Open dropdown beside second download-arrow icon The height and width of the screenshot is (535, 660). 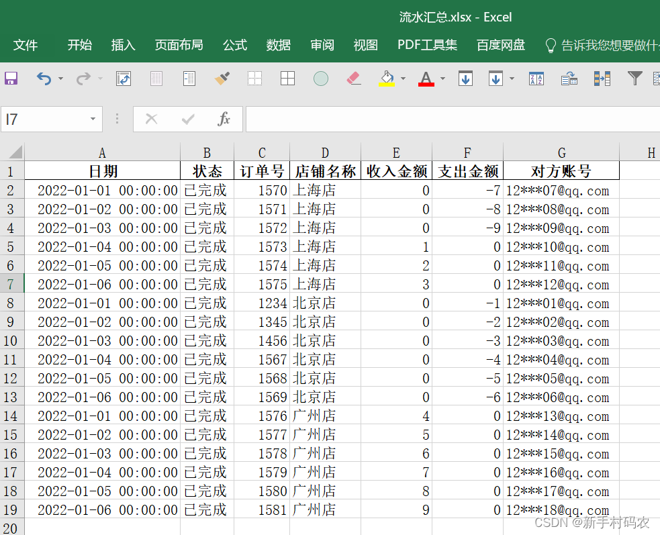[x=512, y=79]
